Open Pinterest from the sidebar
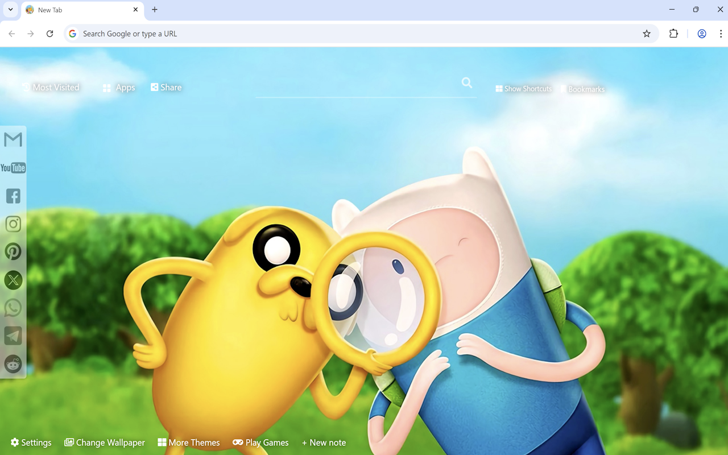This screenshot has width=728, height=455. click(x=13, y=251)
